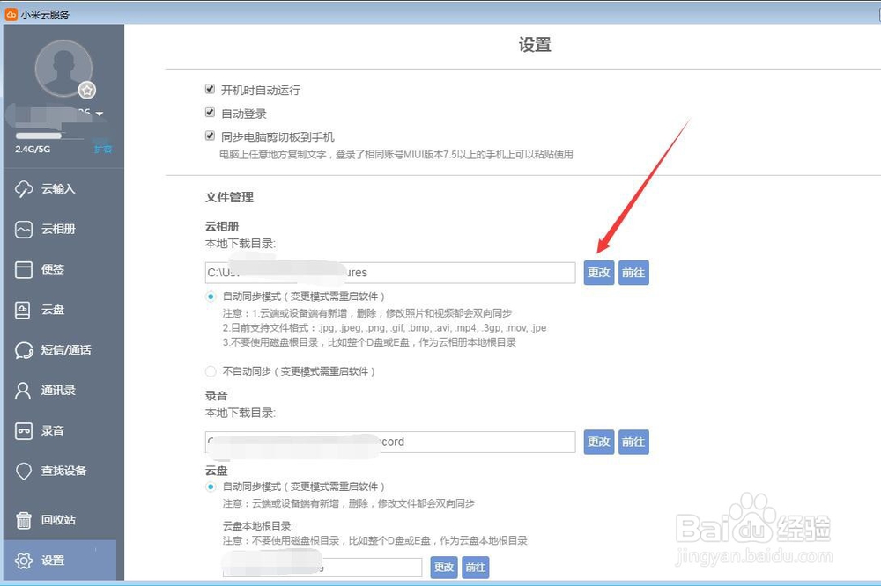Select 自动同步模式 radio under 云盘
Image resolution: width=881 pixels, height=586 pixels.
point(211,487)
